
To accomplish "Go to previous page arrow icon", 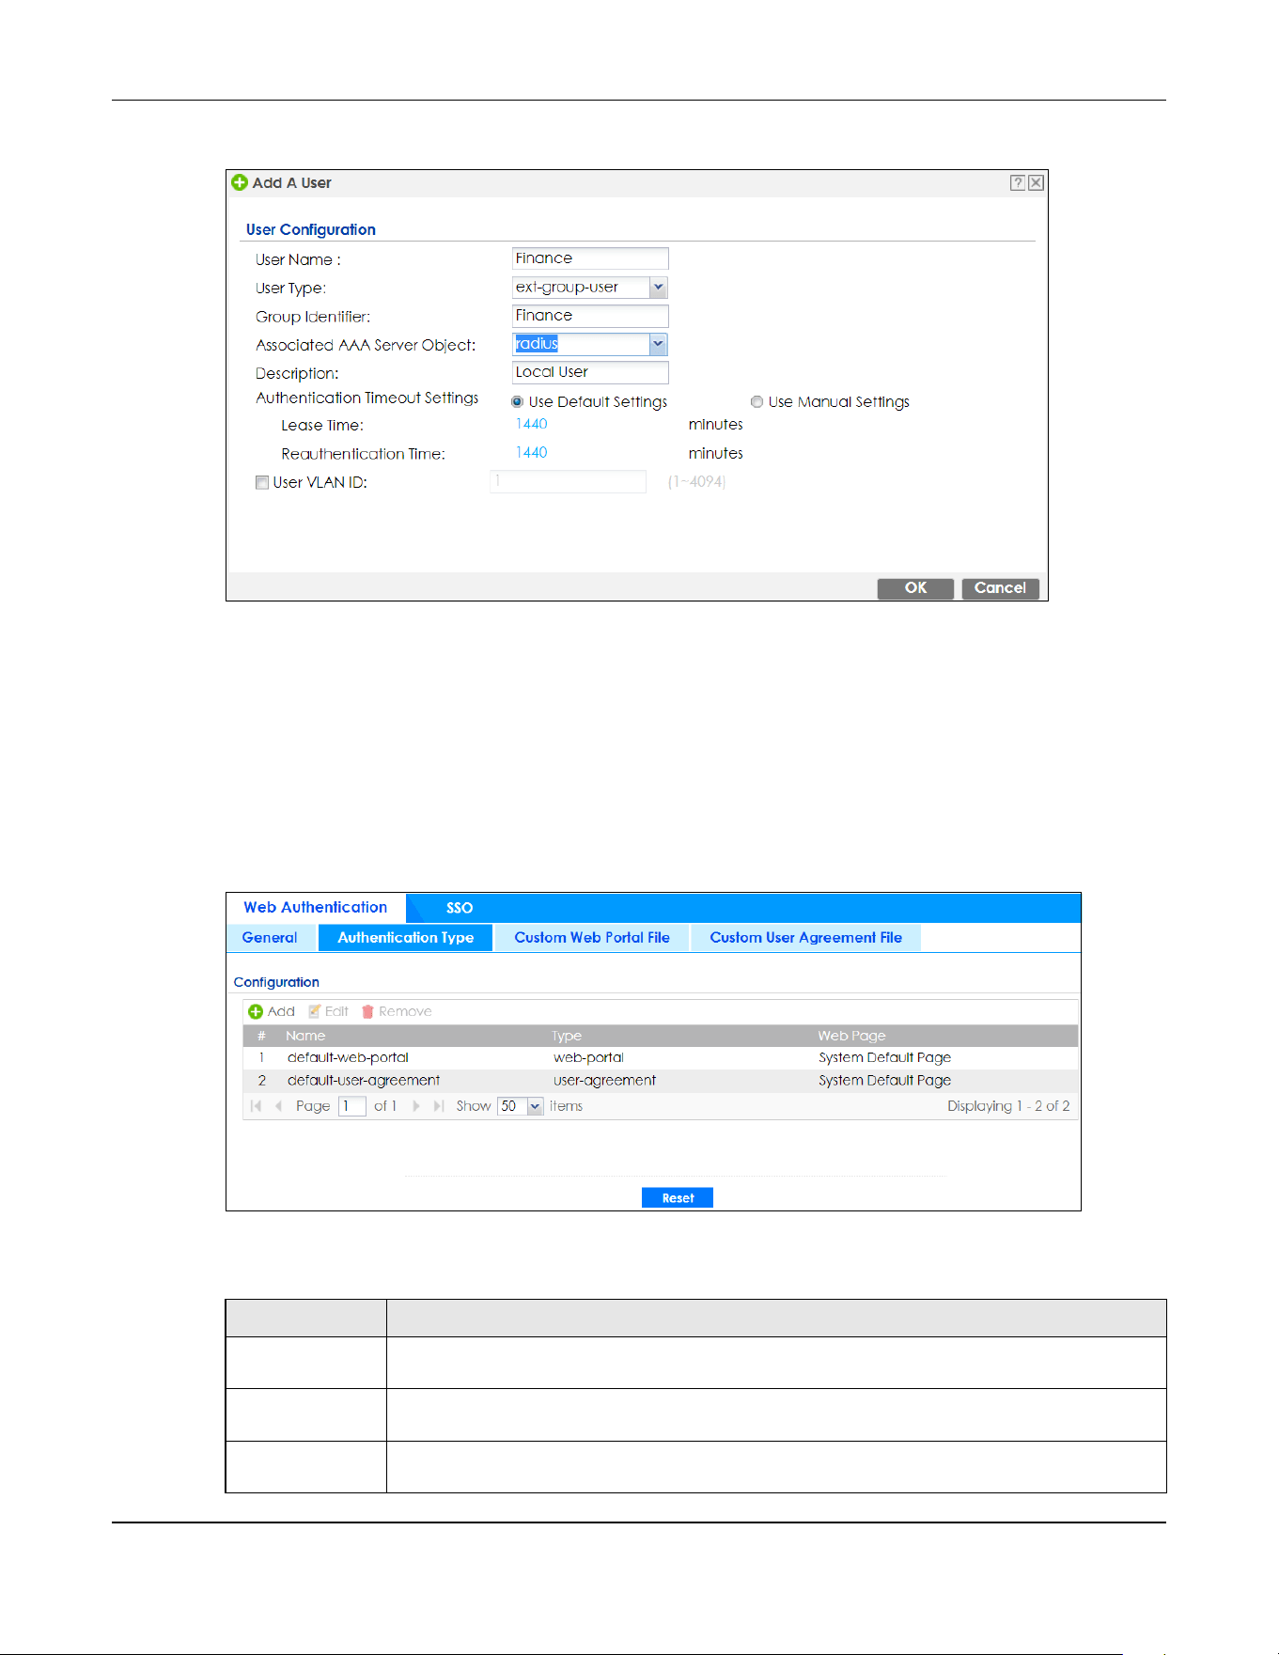I will 278,1106.
